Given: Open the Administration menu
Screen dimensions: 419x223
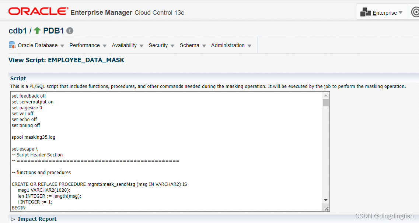Looking at the screenshot, I should (x=228, y=45).
